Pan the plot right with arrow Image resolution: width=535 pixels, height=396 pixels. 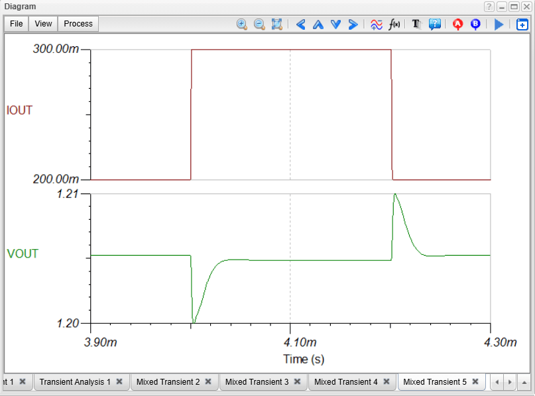tap(353, 24)
